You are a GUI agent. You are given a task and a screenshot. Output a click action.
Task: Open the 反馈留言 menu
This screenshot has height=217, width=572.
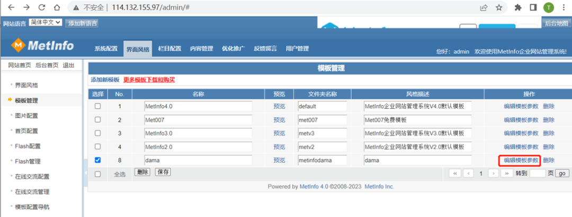[265, 49]
